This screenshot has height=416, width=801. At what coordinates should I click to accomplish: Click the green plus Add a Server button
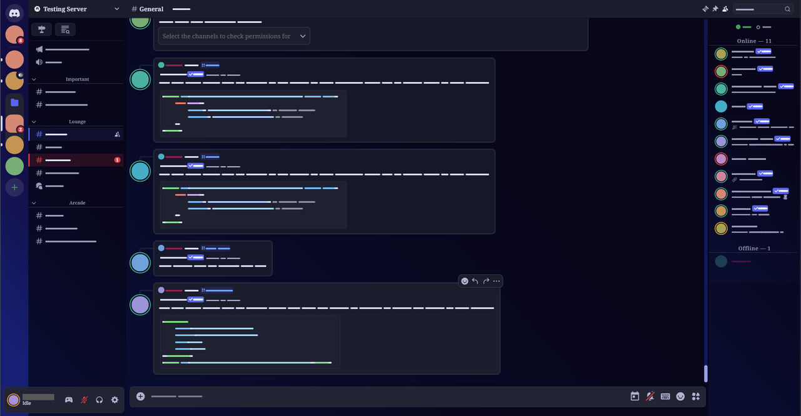pos(14,187)
